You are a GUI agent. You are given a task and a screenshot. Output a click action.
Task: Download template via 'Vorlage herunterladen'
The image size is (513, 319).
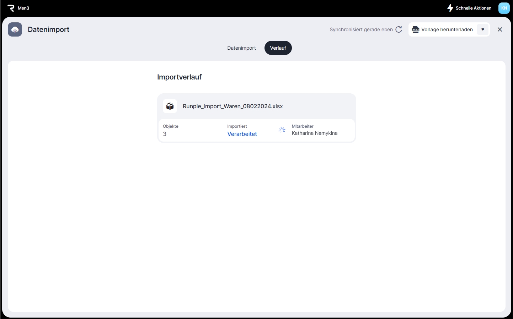pyautogui.click(x=447, y=29)
